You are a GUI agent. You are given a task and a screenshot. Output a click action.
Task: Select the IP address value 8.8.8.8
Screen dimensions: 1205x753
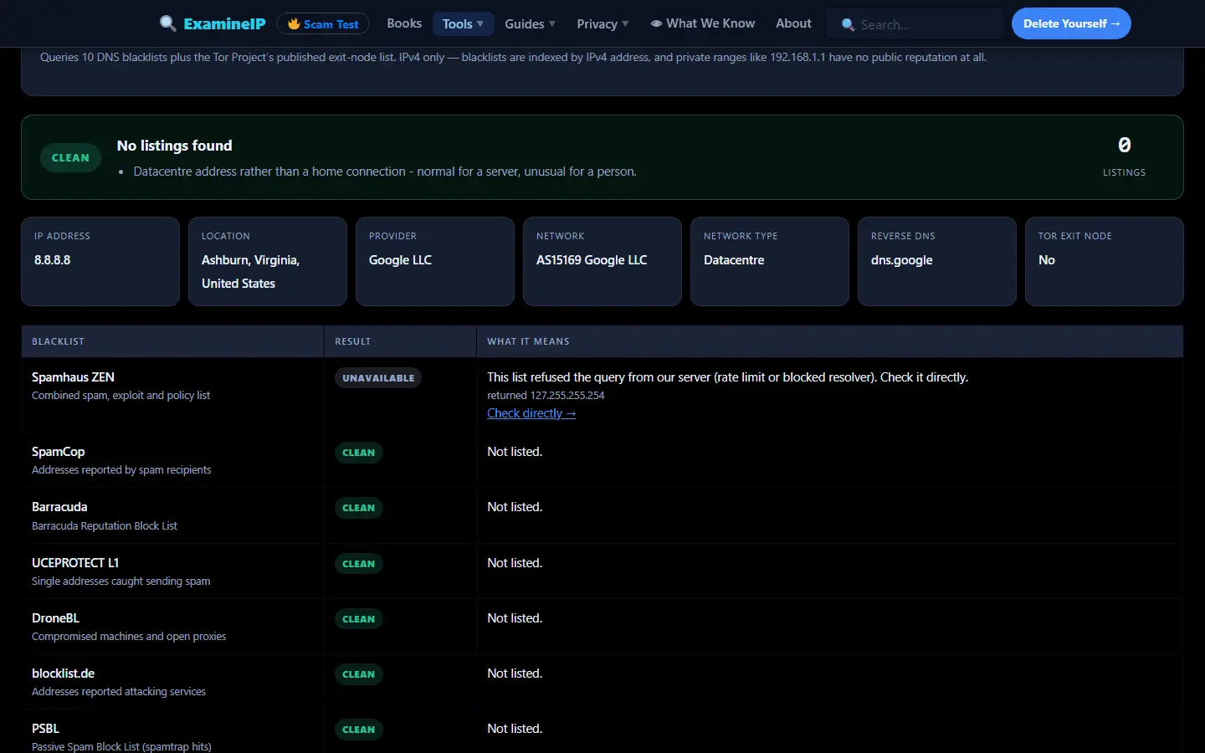tap(53, 260)
